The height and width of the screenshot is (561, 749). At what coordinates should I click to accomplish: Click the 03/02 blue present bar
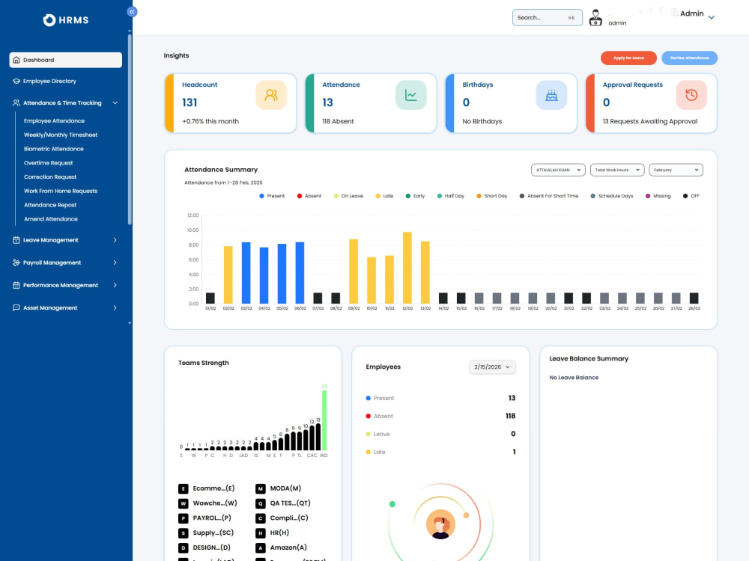pos(246,273)
